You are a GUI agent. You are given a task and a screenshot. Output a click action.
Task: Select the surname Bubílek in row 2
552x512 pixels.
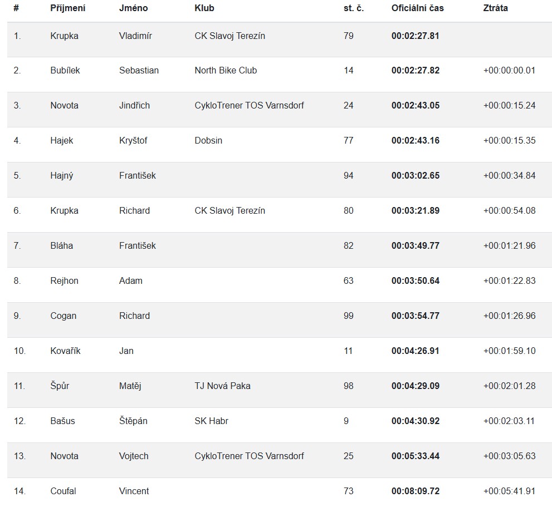pyautogui.click(x=65, y=71)
